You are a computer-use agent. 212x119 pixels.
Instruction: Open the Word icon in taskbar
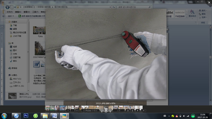click(x=55, y=116)
